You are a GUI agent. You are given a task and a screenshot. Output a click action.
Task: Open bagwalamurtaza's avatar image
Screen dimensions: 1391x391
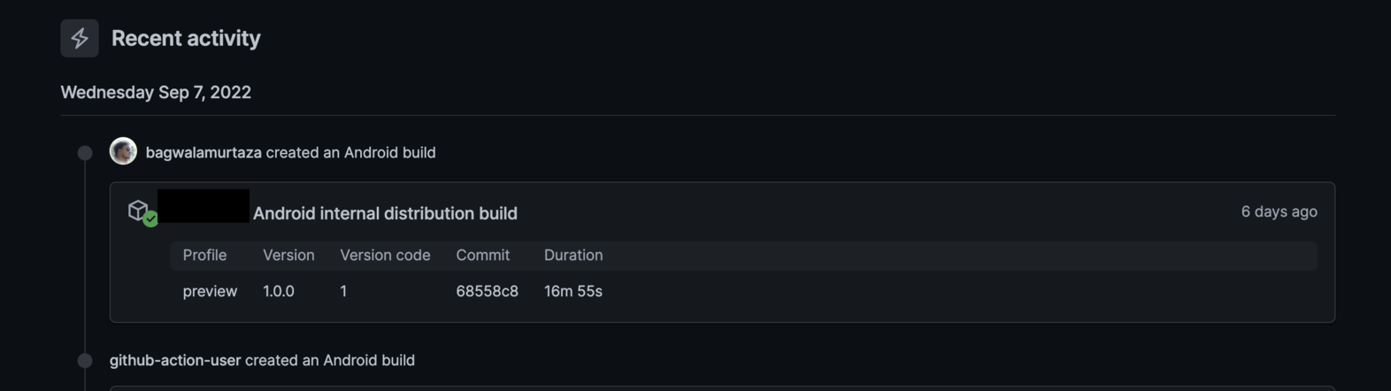coord(123,151)
